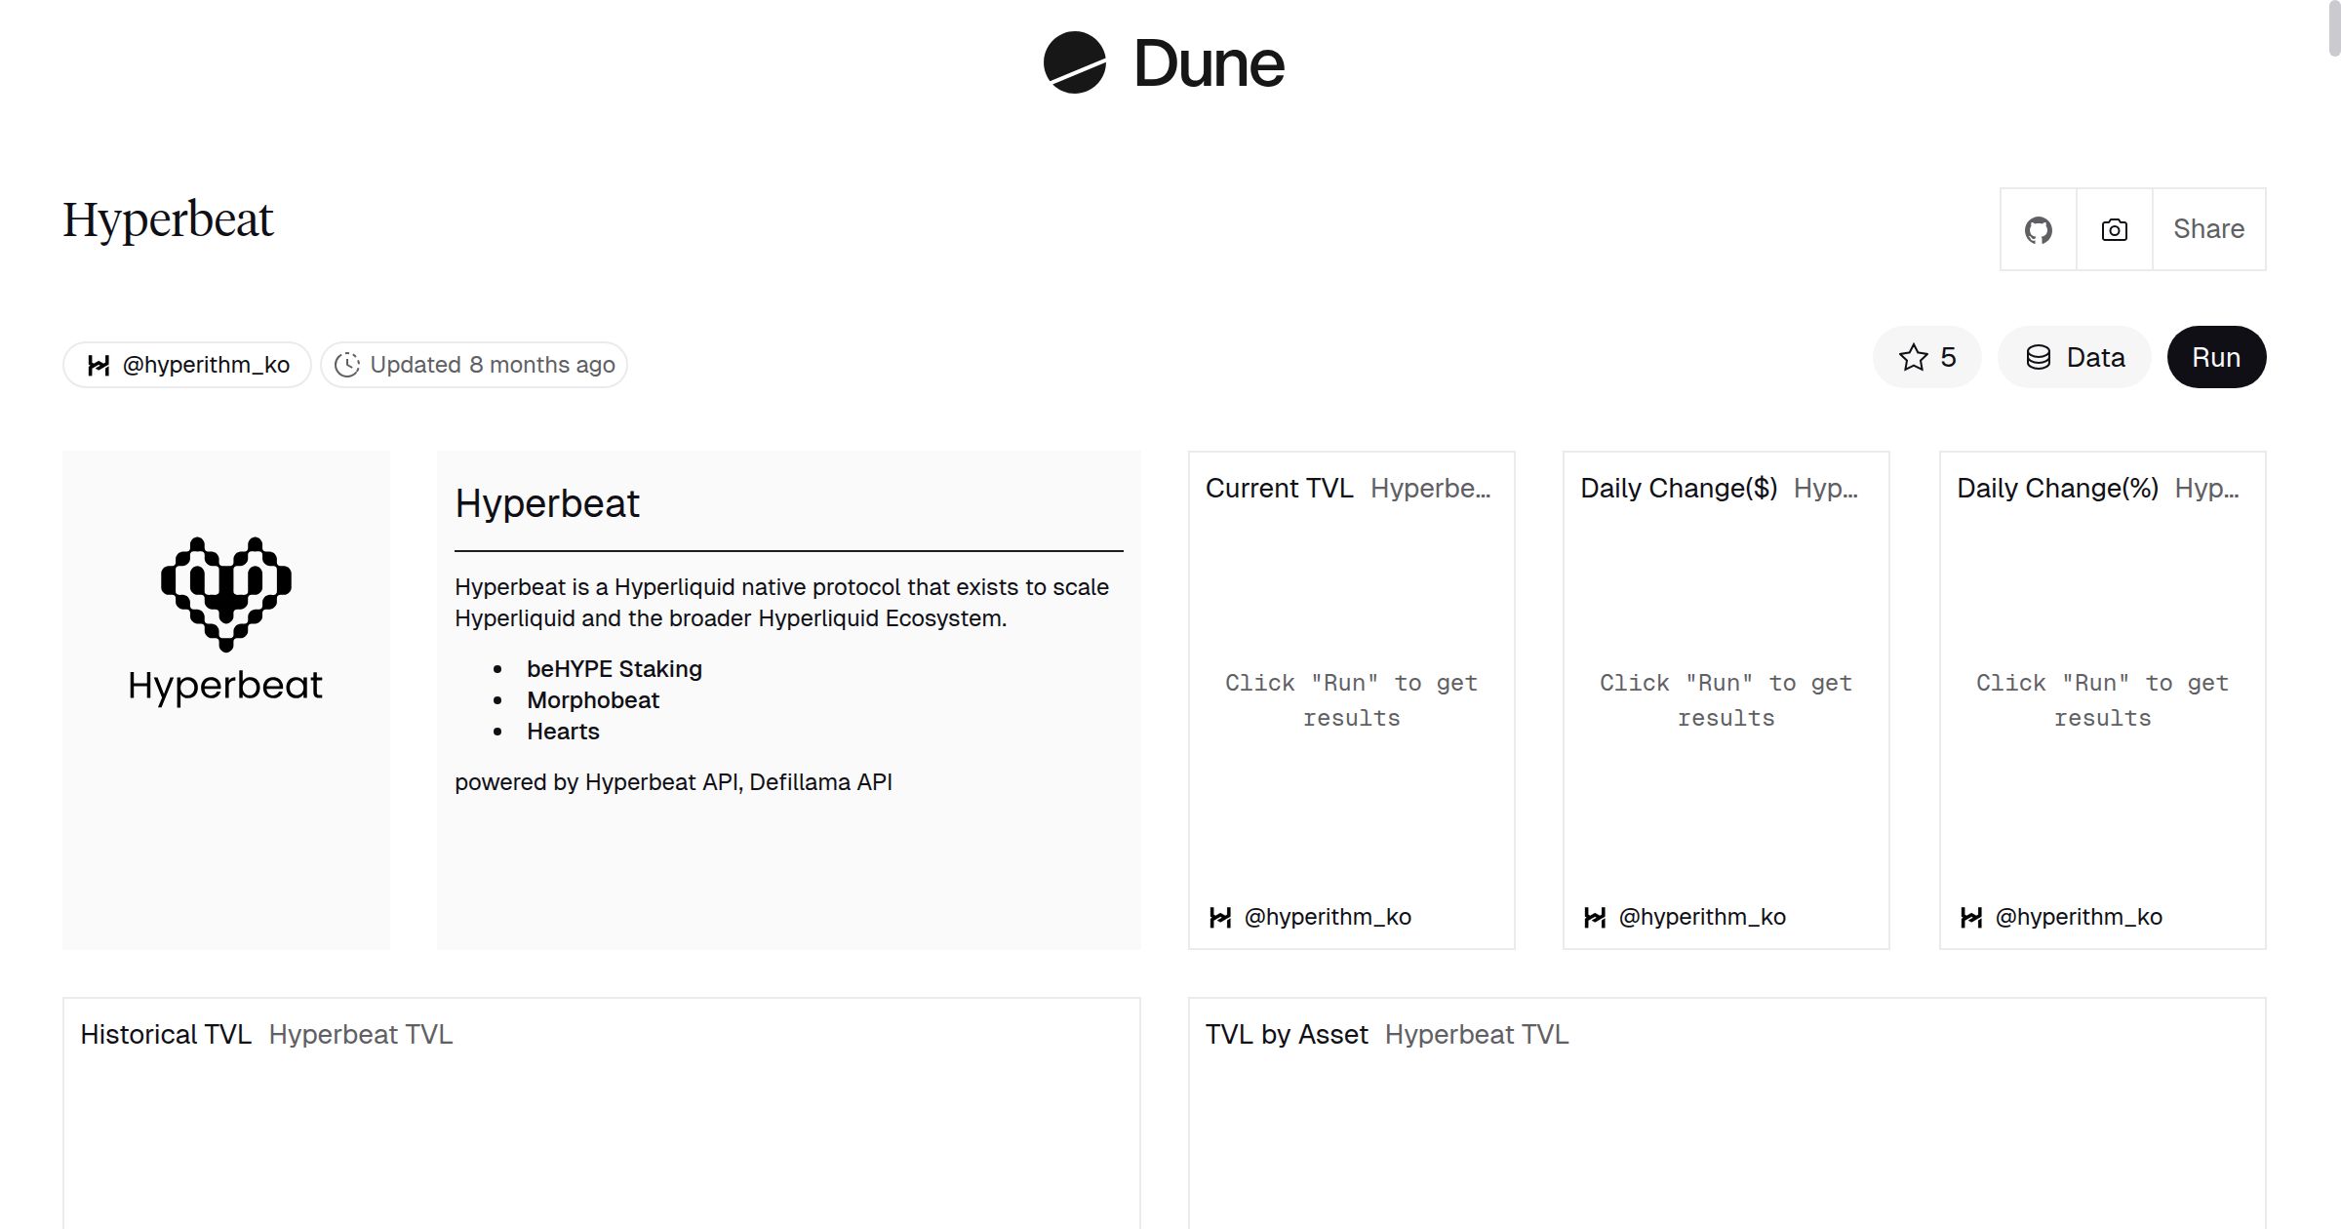The width and height of the screenshot is (2341, 1229).
Task: Click the @hyperithm_ko link under Daily Change(%)
Action: pos(2078,917)
